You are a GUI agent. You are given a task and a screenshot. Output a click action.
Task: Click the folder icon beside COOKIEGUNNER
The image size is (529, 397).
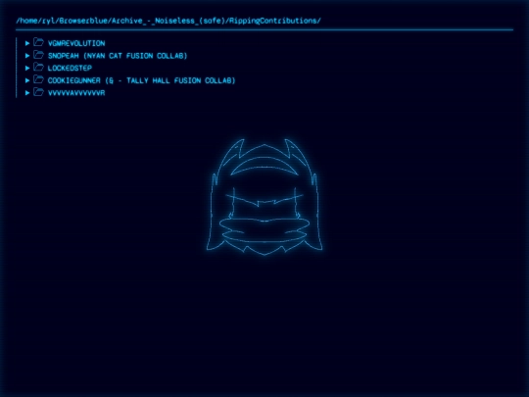[39, 79]
